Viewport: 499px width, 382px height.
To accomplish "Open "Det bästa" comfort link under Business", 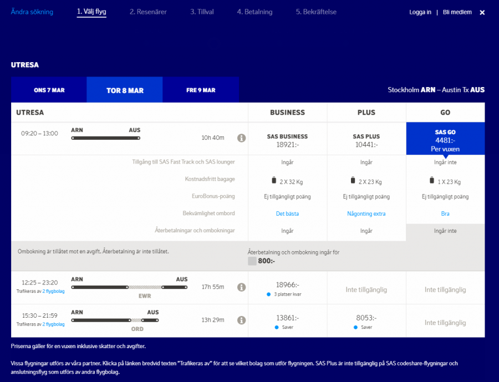I will click(x=287, y=213).
